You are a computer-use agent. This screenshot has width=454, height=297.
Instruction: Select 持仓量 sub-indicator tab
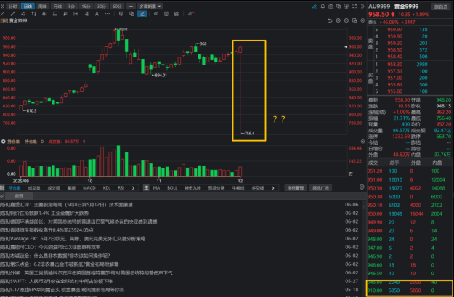point(15,188)
